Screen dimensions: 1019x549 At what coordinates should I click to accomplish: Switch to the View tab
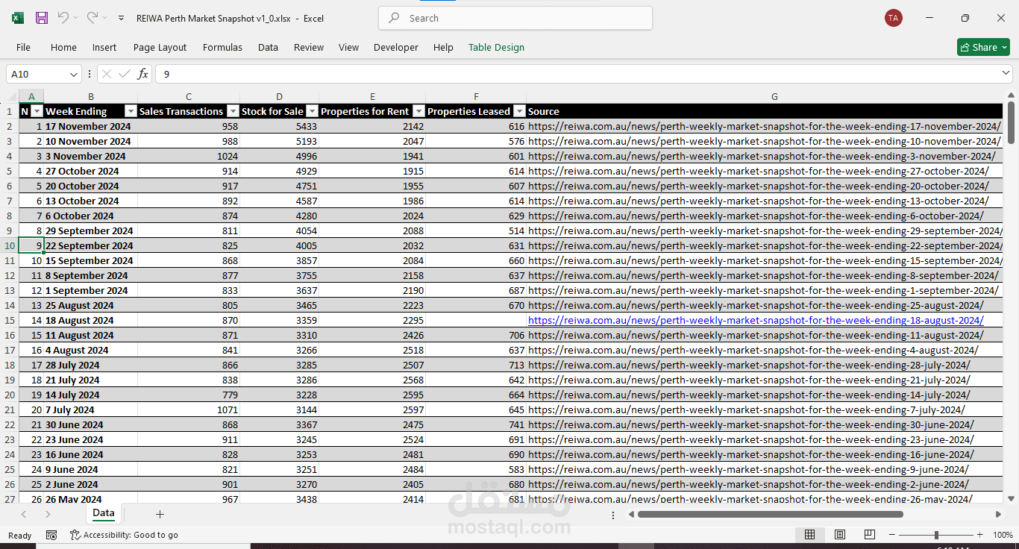(348, 47)
